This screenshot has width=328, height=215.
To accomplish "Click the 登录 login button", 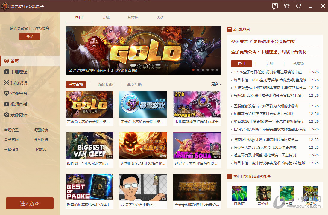I will coord(29,36).
